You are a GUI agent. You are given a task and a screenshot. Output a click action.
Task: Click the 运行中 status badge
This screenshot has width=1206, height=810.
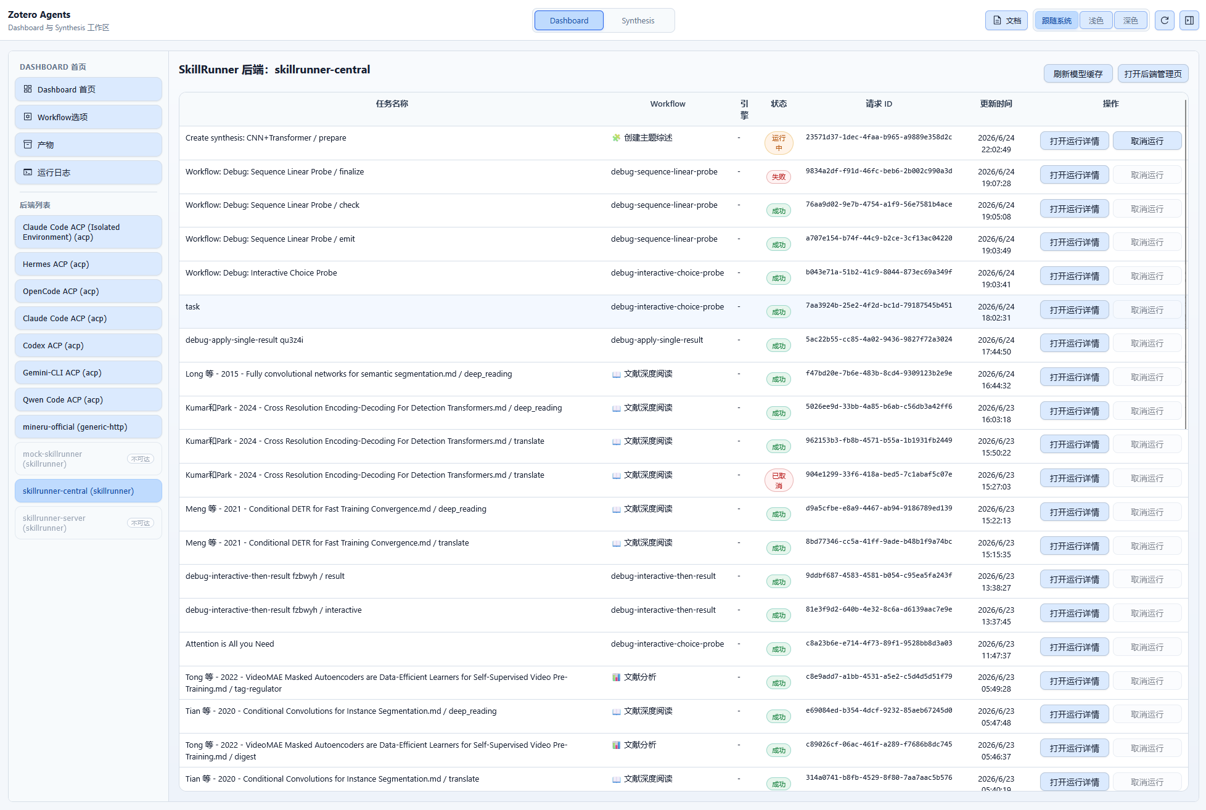point(779,143)
